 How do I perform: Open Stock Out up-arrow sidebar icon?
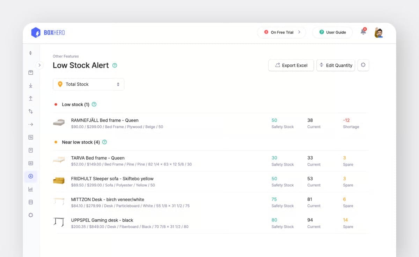(31, 99)
